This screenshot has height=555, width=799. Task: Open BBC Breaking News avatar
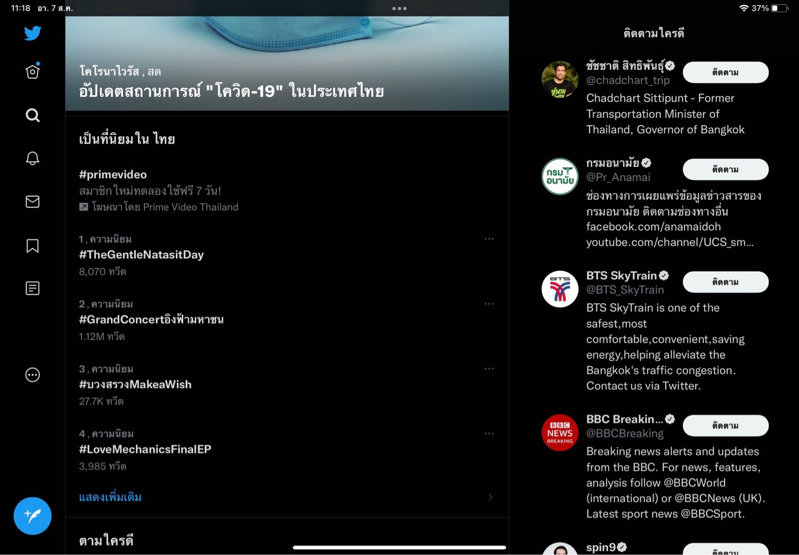click(560, 433)
